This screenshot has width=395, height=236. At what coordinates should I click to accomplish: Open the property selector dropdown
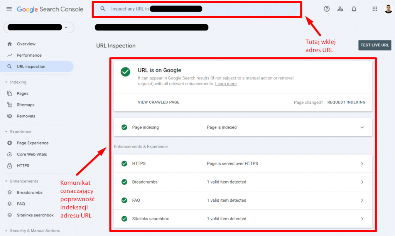[39, 27]
